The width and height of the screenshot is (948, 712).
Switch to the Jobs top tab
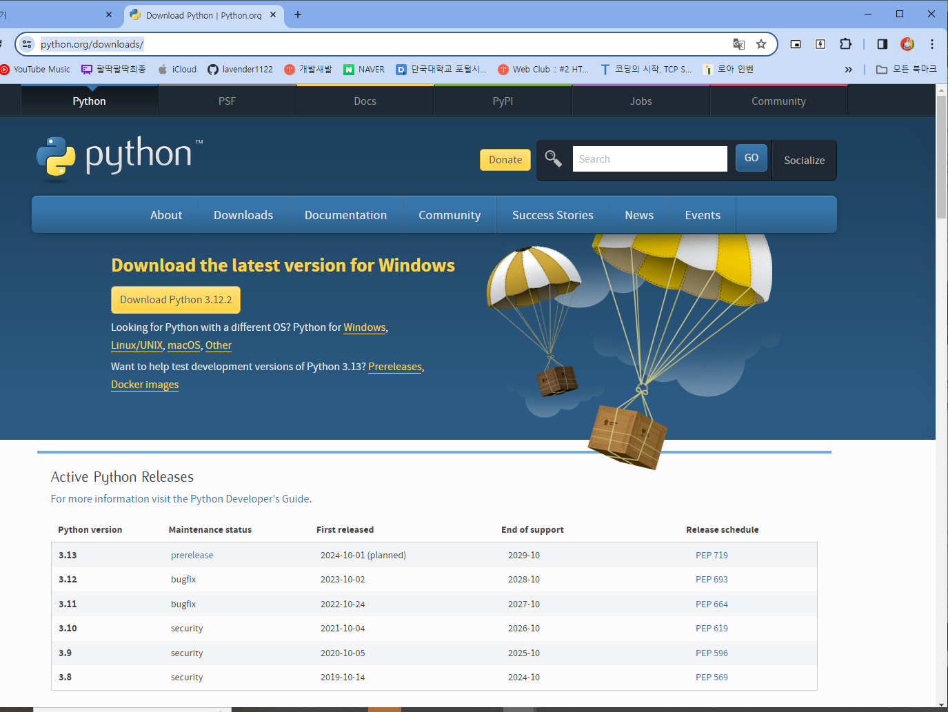(x=641, y=101)
